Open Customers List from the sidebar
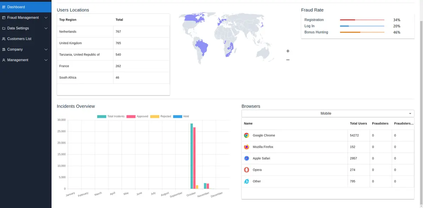Screen dimensions: 423x208 coord(19,39)
